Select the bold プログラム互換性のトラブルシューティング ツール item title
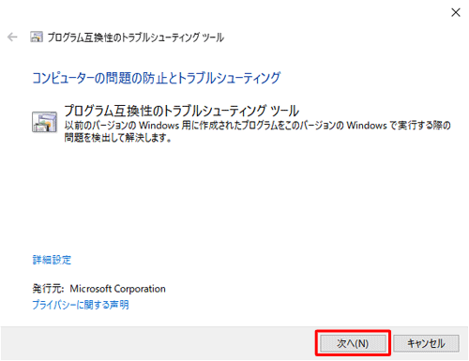The width and height of the screenshot is (469, 361). [x=181, y=111]
